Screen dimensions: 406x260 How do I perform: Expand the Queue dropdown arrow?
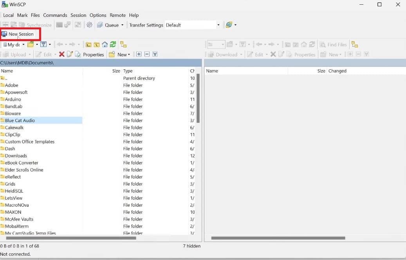tap(122, 25)
